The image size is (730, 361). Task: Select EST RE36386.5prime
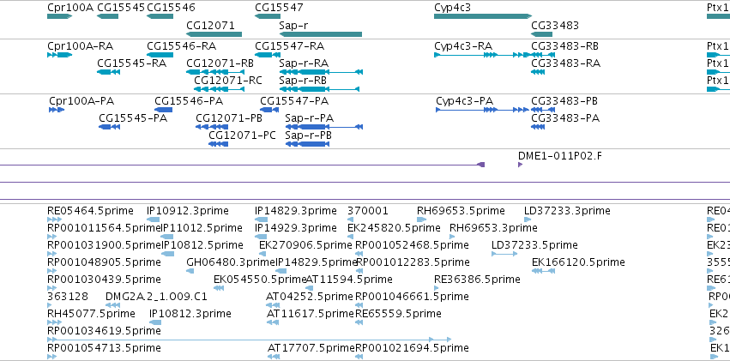tap(437, 288)
